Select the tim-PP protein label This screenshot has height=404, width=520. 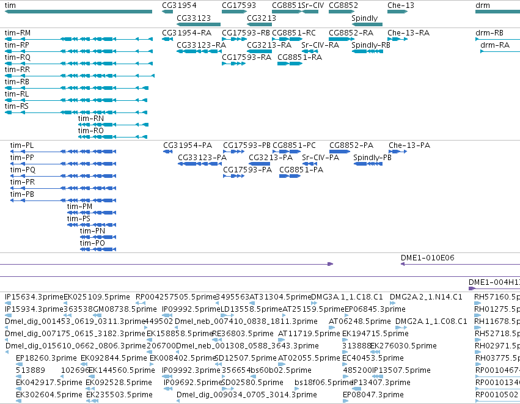click(22, 158)
